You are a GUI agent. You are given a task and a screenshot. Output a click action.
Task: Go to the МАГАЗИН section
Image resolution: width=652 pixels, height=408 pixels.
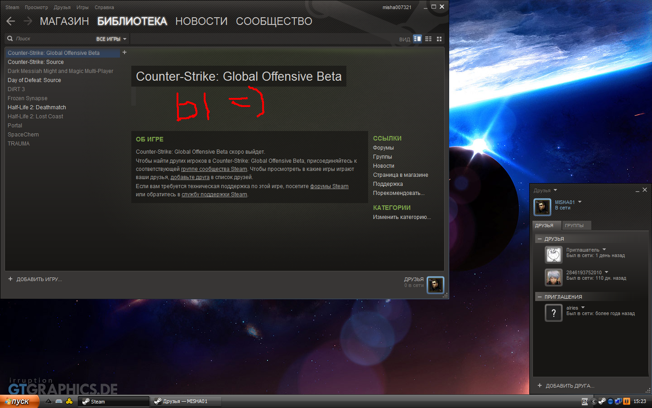(64, 21)
